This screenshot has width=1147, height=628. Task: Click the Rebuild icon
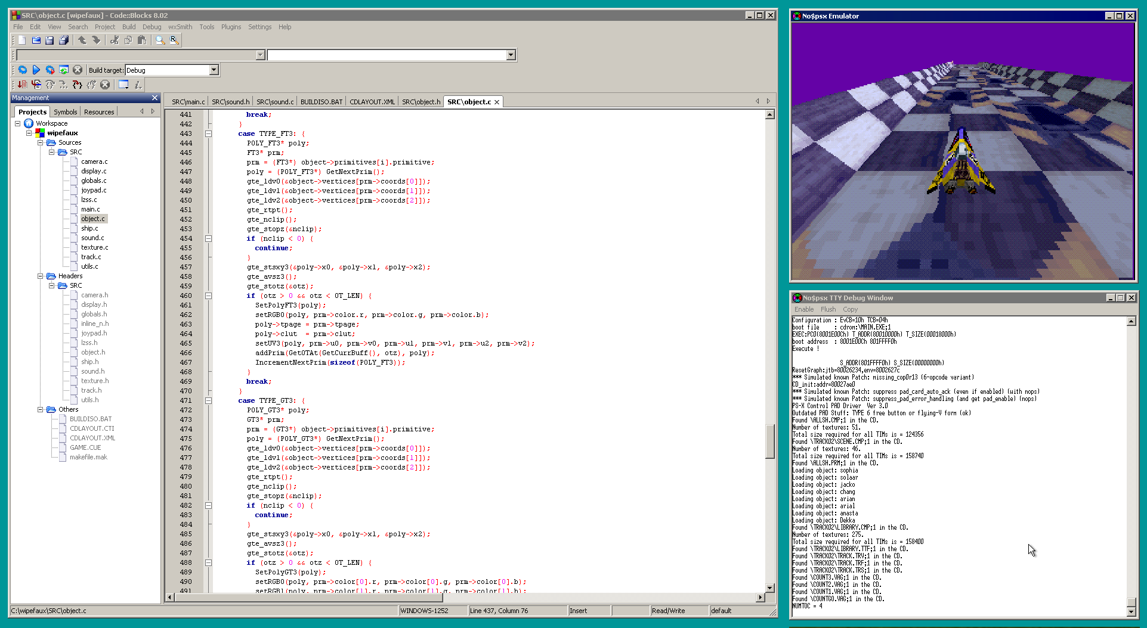coord(64,70)
